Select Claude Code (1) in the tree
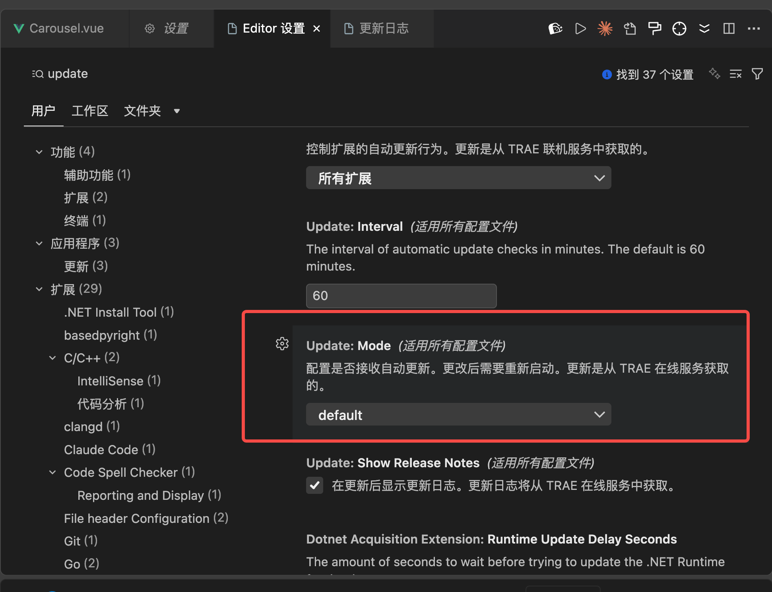This screenshot has width=772, height=592. tap(110, 449)
